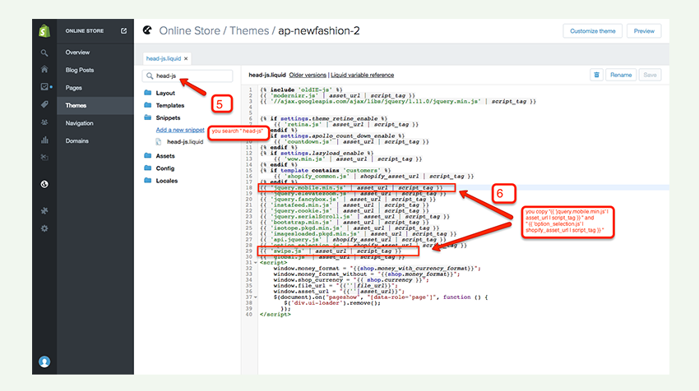Open the Older versions link

(308, 75)
